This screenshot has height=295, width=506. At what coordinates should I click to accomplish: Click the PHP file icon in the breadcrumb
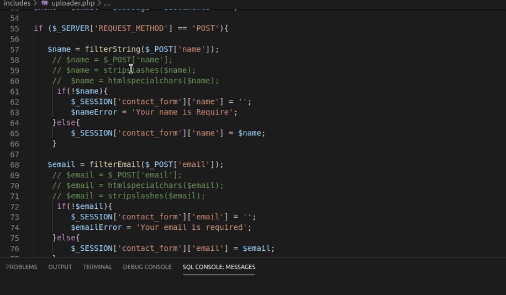(x=45, y=3)
